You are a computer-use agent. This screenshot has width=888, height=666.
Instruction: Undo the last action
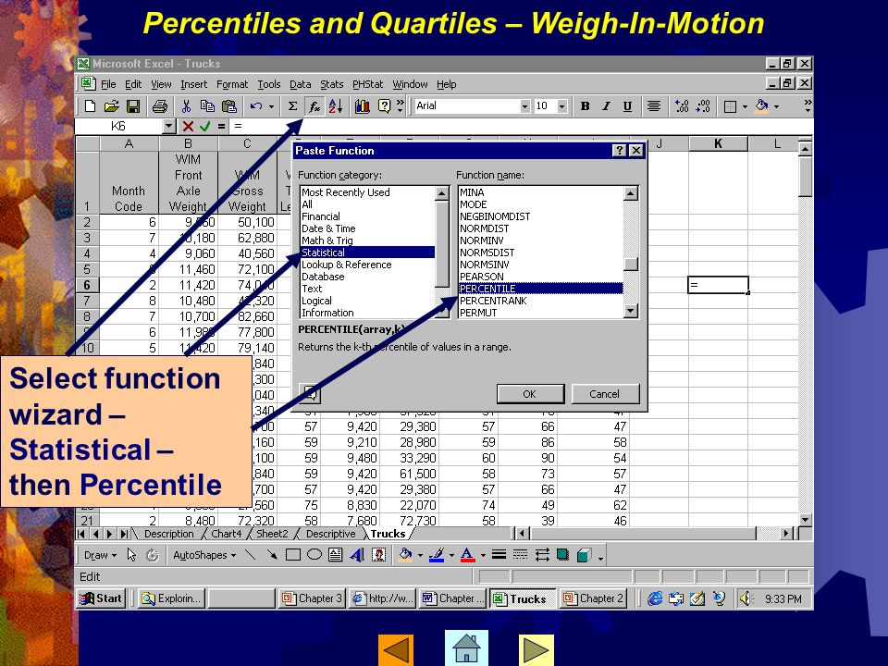pyautogui.click(x=256, y=105)
